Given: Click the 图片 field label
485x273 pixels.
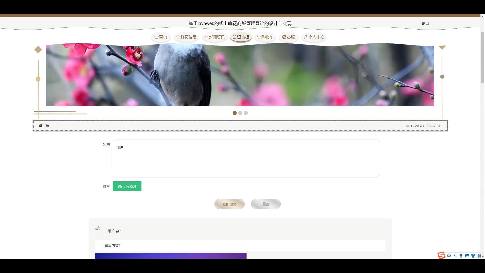Looking at the screenshot, I should pos(106,186).
